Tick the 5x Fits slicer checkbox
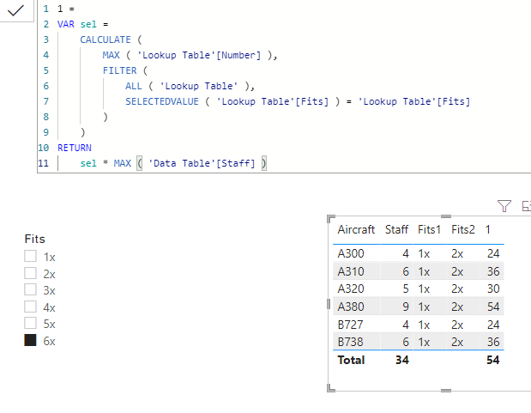Screen dimensions: 531x413 click(x=31, y=323)
